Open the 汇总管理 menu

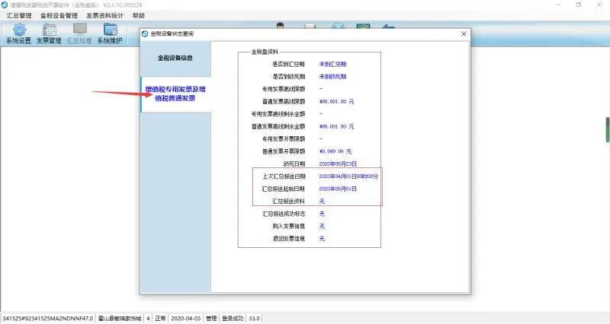[19, 15]
